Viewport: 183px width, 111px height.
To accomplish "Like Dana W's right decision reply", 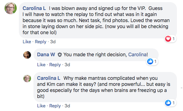I will (x=41, y=65).
